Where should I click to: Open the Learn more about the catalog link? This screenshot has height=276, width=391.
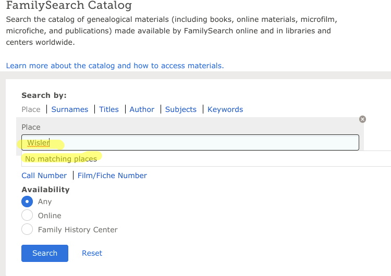point(115,66)
